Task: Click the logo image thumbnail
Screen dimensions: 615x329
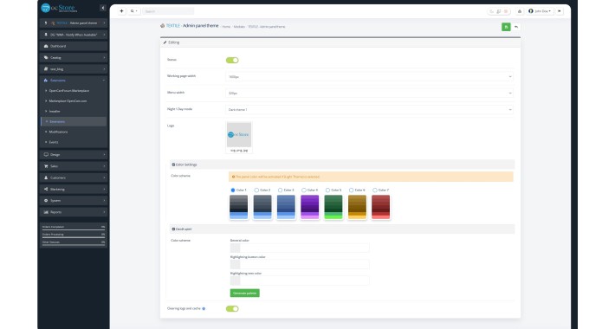Action: click(x=239, y=135)
